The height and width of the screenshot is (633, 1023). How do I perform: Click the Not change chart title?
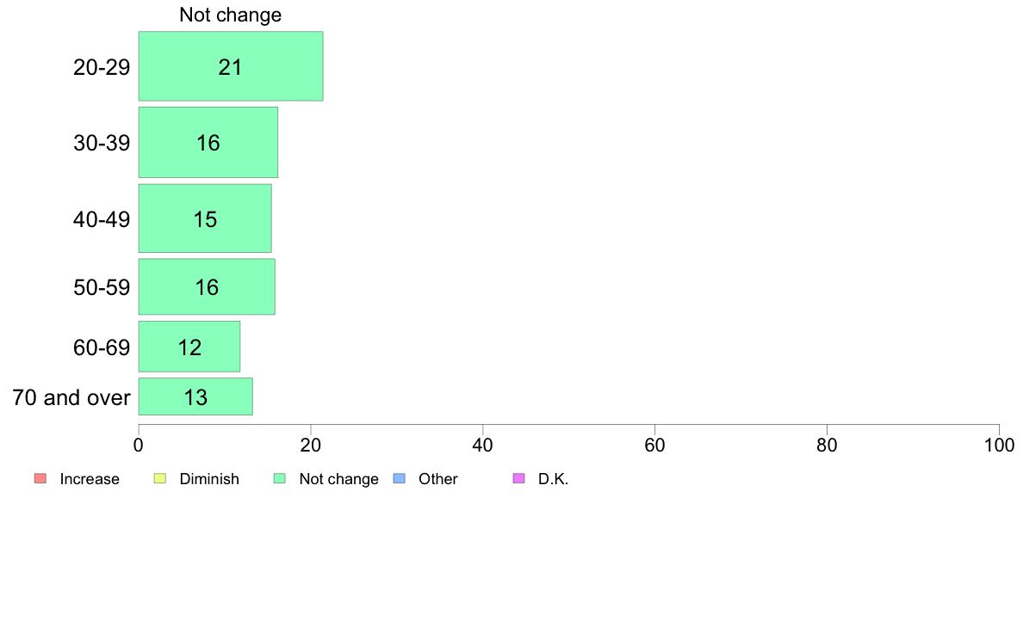click(x=230, y=15)
